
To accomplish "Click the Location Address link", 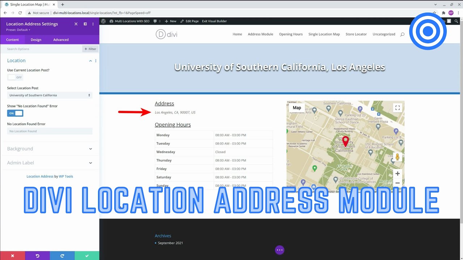I will click(40, 177).
